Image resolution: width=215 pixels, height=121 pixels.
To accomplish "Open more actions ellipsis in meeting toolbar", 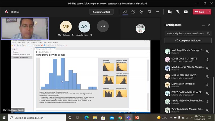I will point(157,12).
